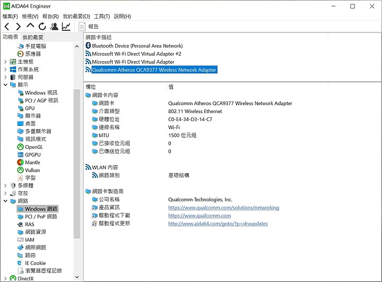
Task: Select the Vulkan tree item
Action: (x=29, y=170)
